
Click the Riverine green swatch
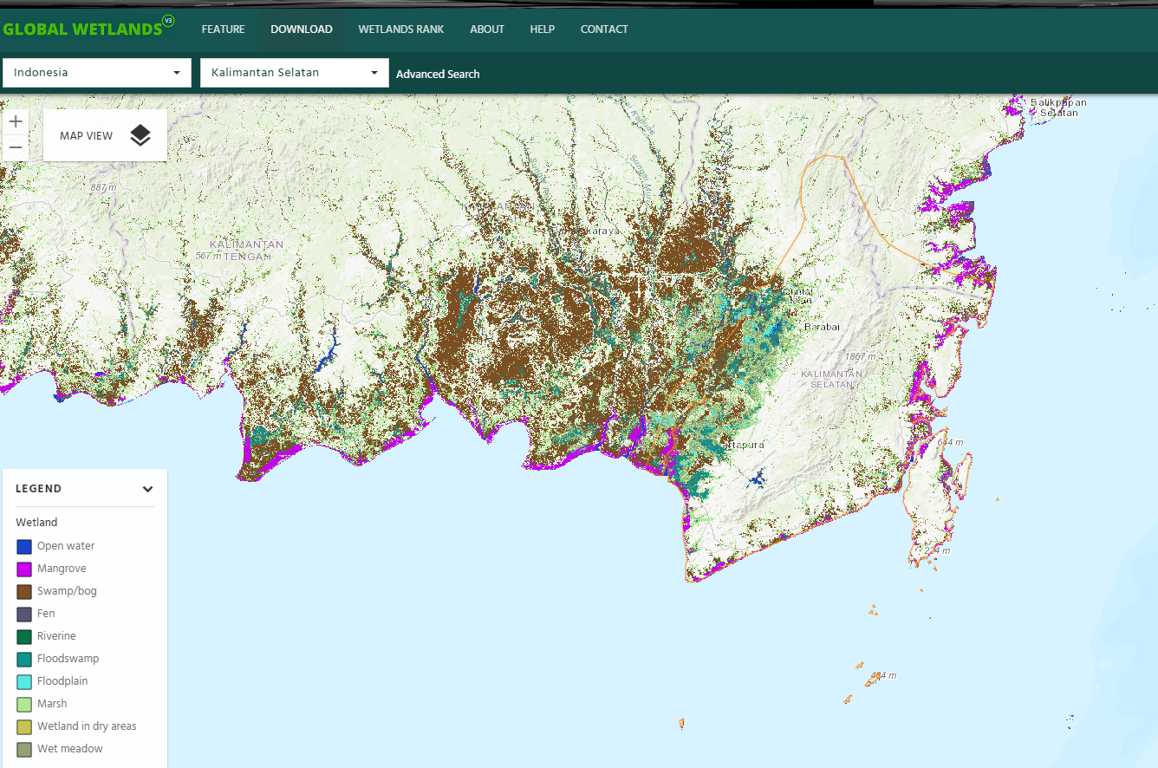(x=24, y=636)
